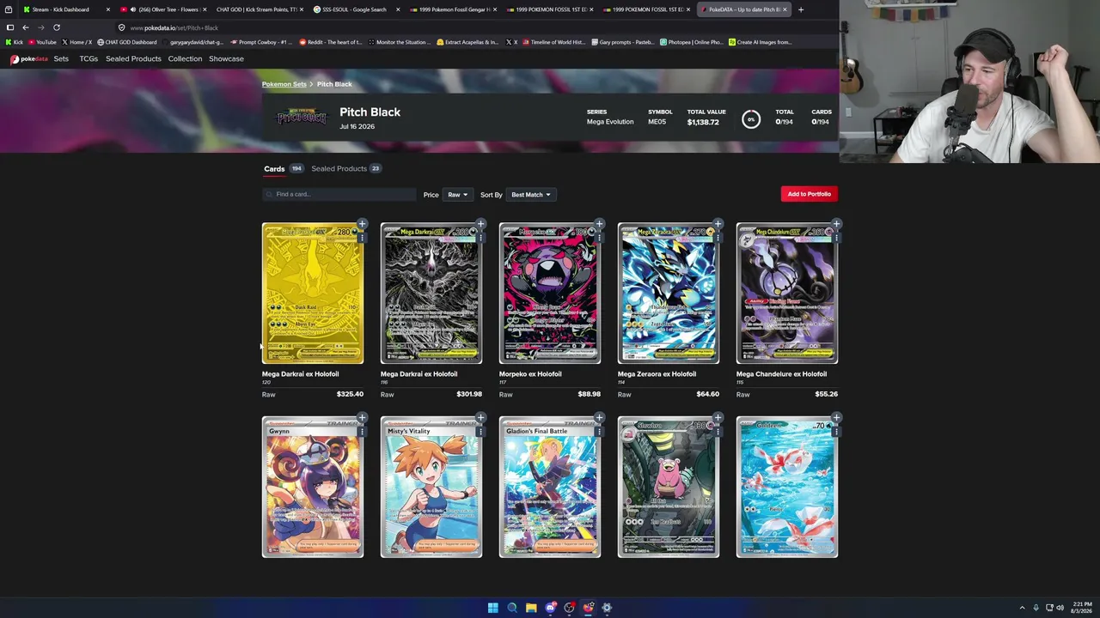Switch to the Sealed Products tab with 23 count

(x=345, y=169)
